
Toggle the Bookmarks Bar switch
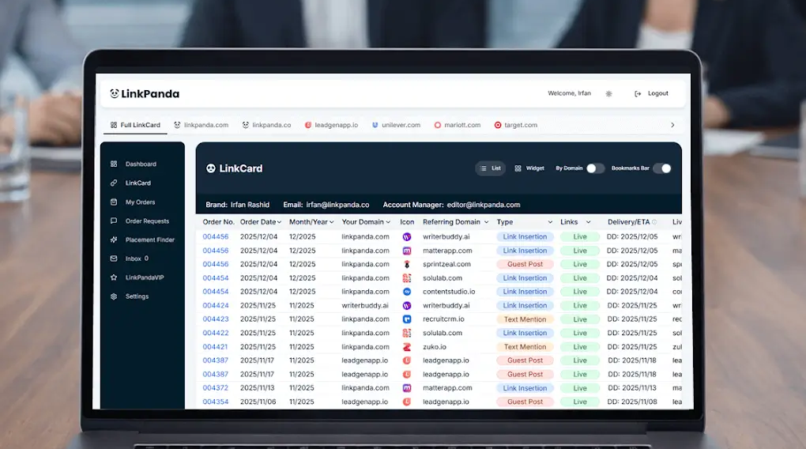click(x=662, y=168)
